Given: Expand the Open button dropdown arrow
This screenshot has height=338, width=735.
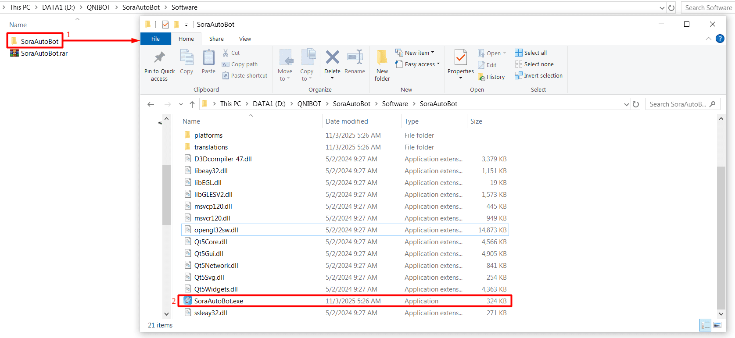Looking at the screenshot, I should tap(505, 53).
